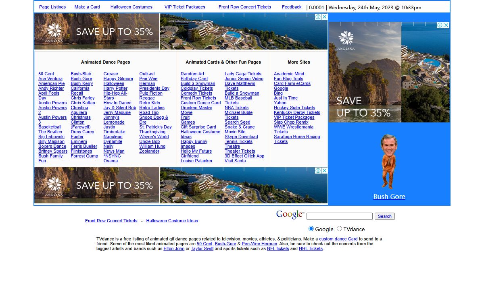Open Halloween Costumes in the top navigation
484x298 pixels.
tap(131, 7)
